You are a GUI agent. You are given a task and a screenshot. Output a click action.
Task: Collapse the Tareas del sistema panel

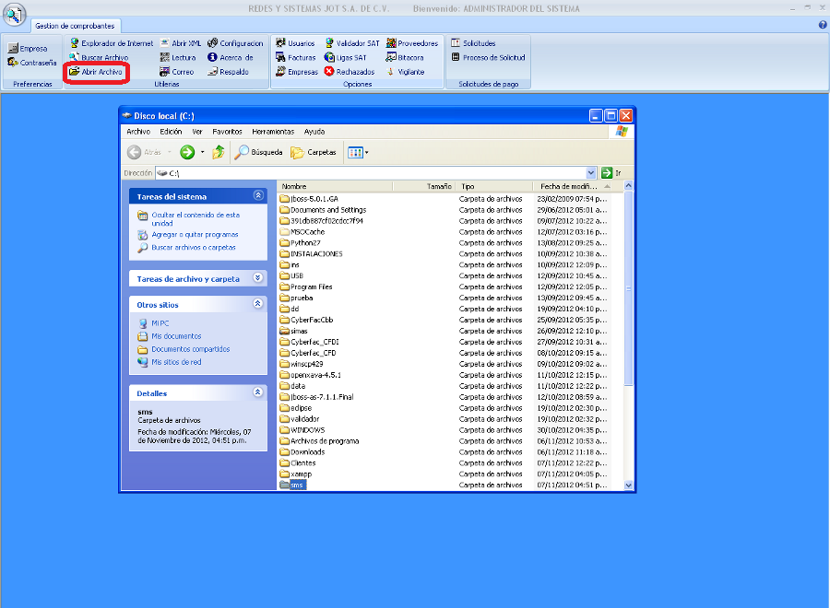pos(258,196)
